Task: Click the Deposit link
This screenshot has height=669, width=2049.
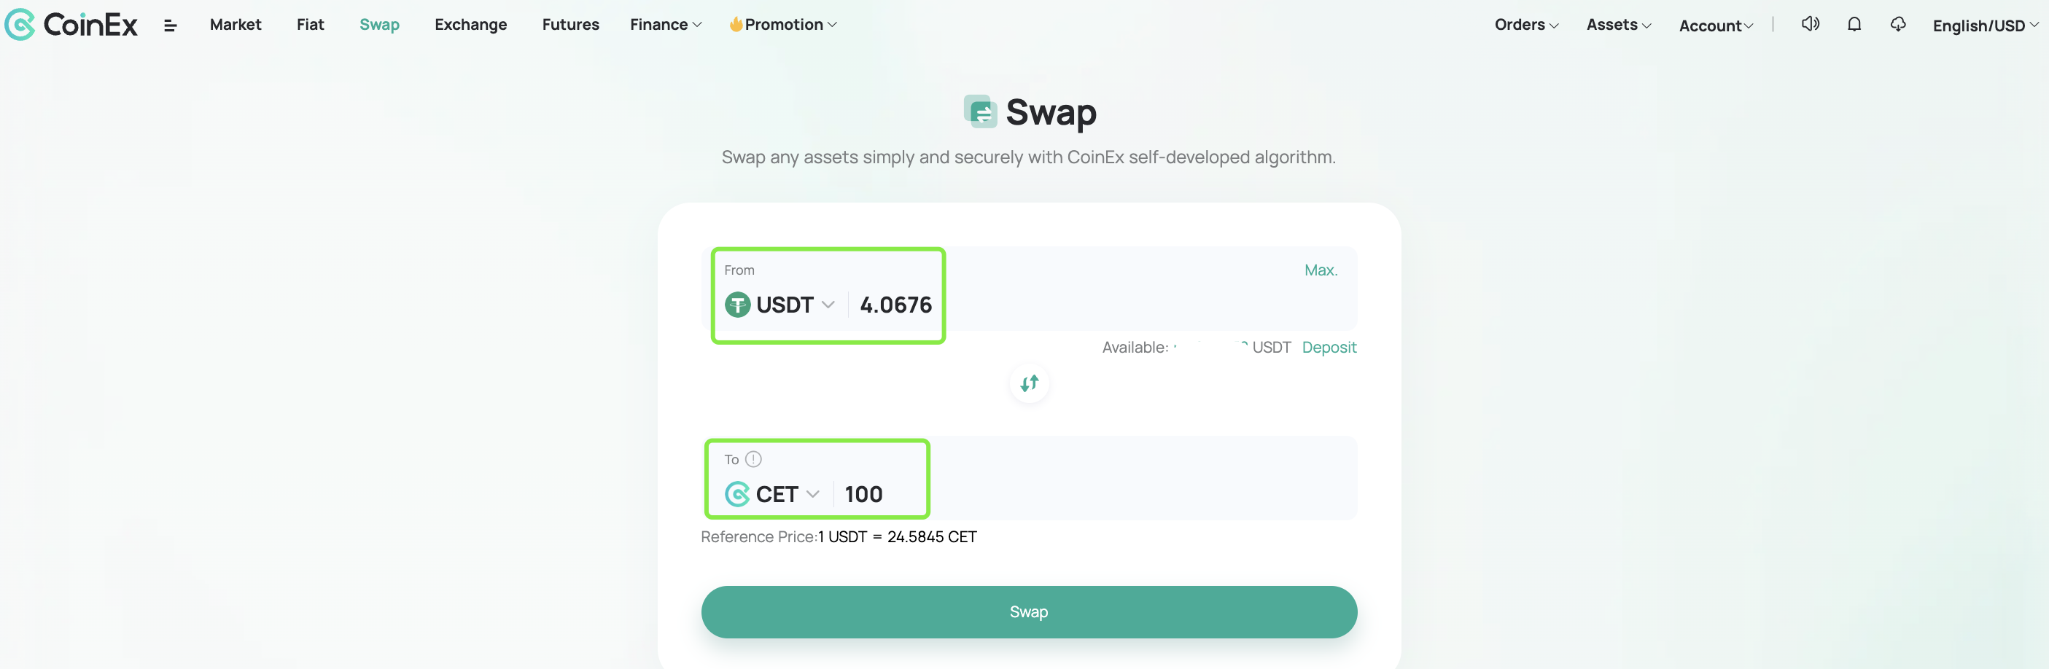Action: (1329, 347)
